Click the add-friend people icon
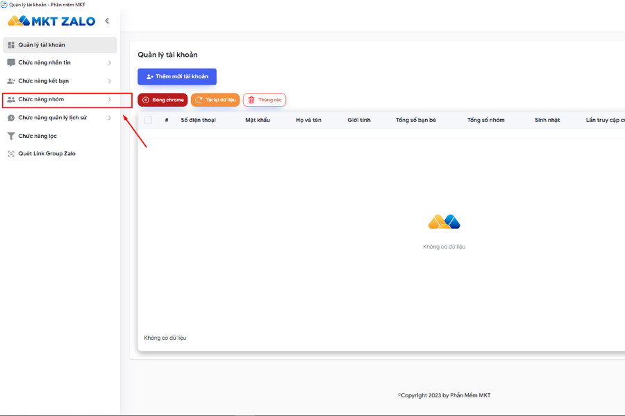The height and width of the screenshot is (416, 625). click(x=11, y=81)
